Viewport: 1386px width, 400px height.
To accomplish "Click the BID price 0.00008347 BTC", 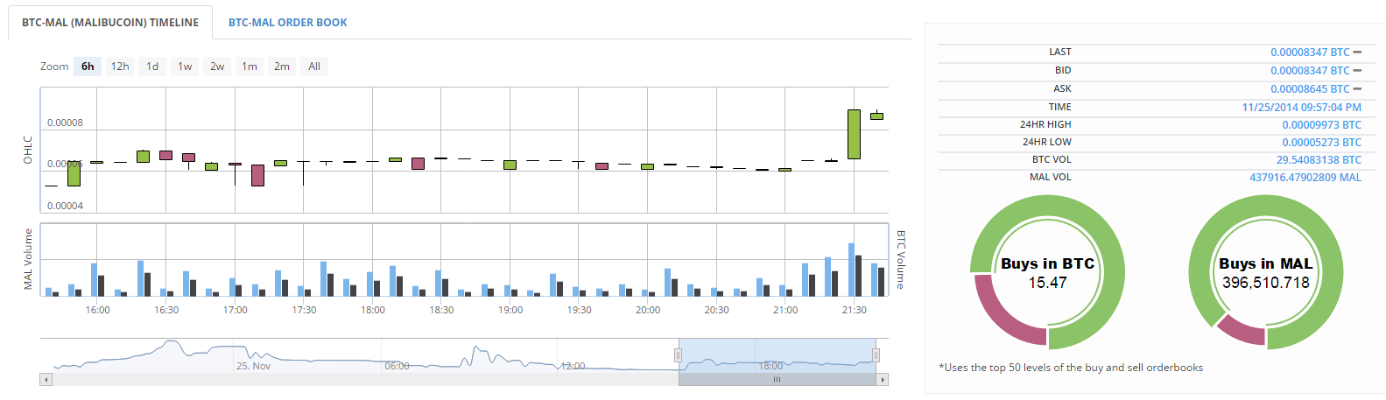I will point(1310,71).
